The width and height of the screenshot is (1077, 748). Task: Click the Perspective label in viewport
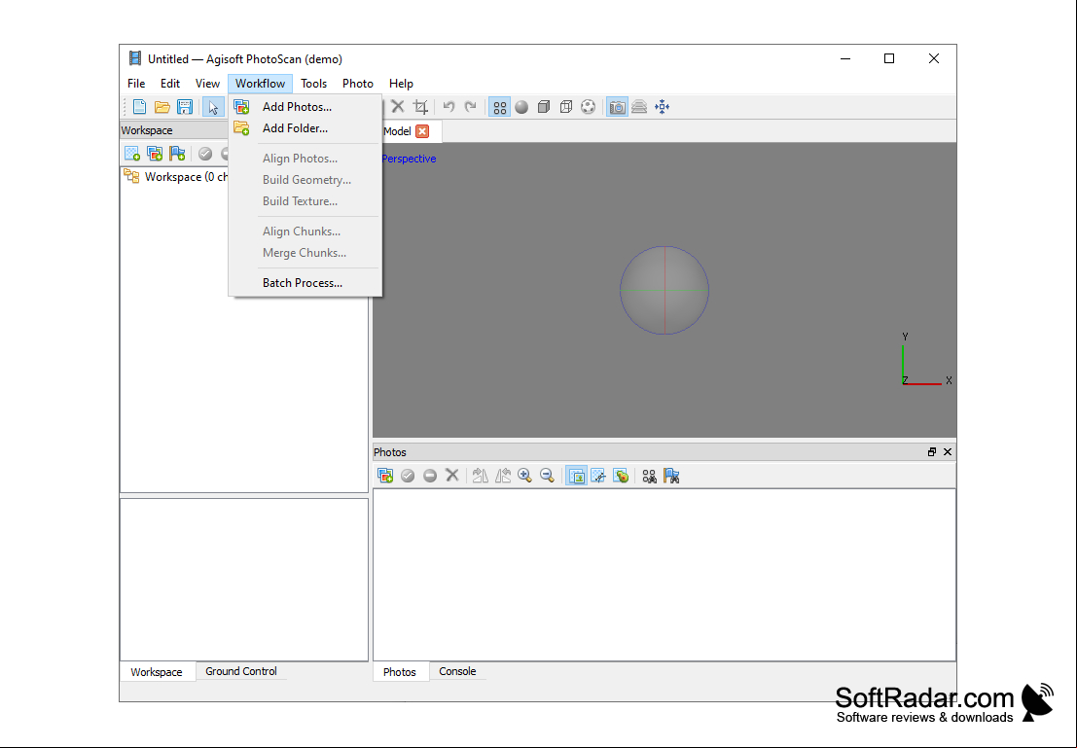409,159
